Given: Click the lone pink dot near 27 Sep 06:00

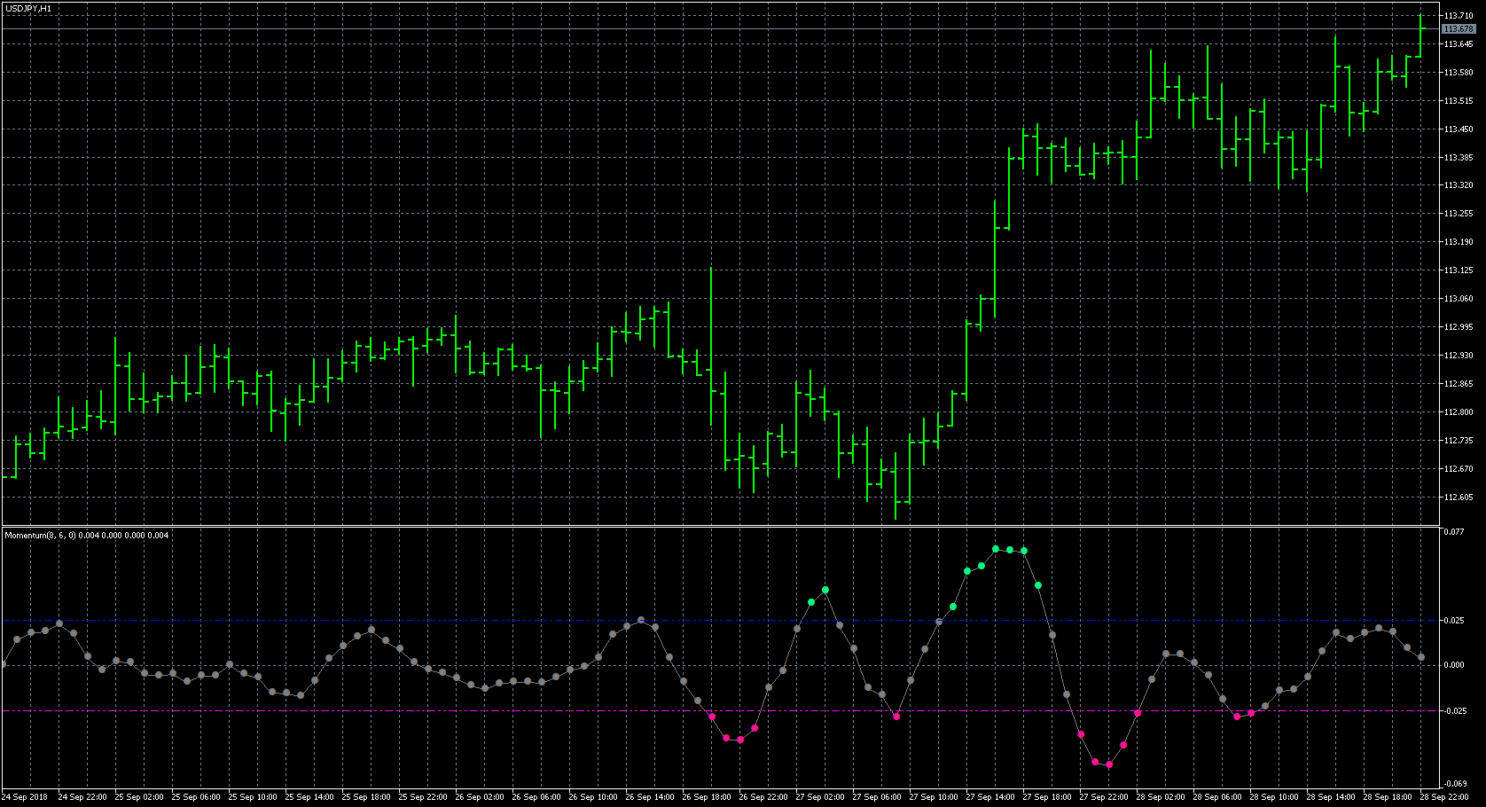Looking at the screenshot, I should pos(896,717).
